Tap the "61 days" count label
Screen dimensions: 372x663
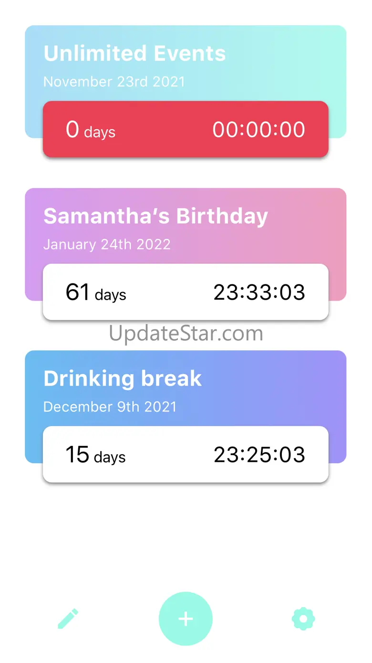coord(96,293)
